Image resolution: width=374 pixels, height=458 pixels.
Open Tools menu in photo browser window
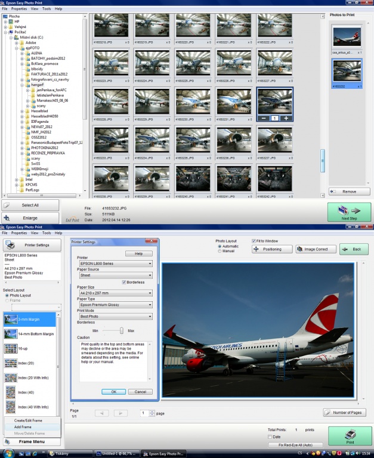[x=47, y=9]
